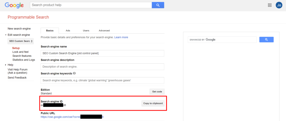Click the keywords help question mark icon
286x121 pixels.
point(74,73)
